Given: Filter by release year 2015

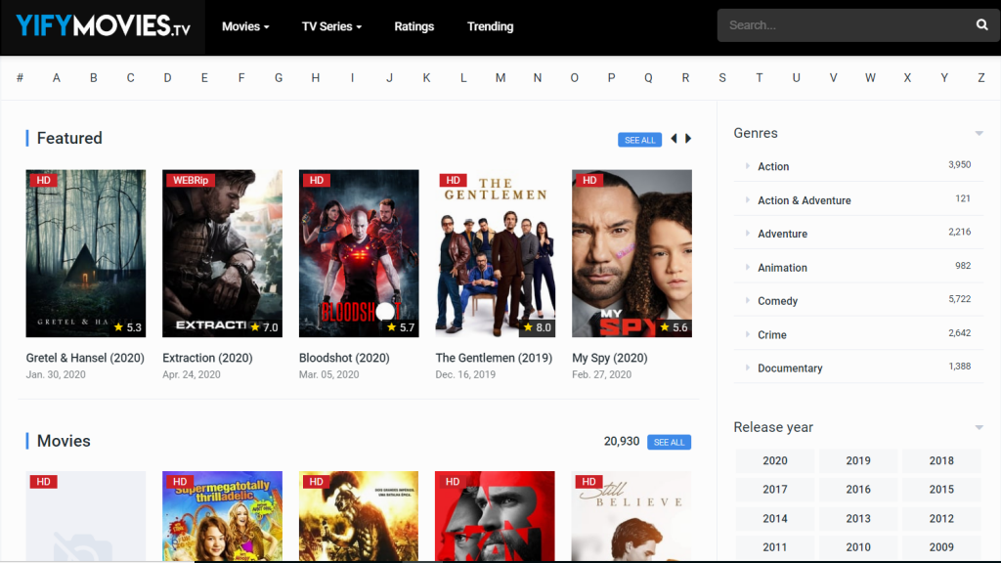Looking at the screenshot, I should click(941, 489).
